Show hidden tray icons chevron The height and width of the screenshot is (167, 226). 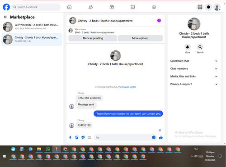pyautogui.click(x=192, y=156)
